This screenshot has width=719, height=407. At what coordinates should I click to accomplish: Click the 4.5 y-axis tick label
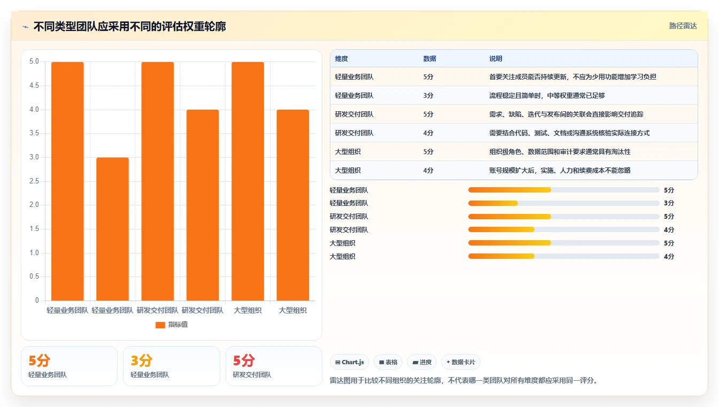click(34, 86)
